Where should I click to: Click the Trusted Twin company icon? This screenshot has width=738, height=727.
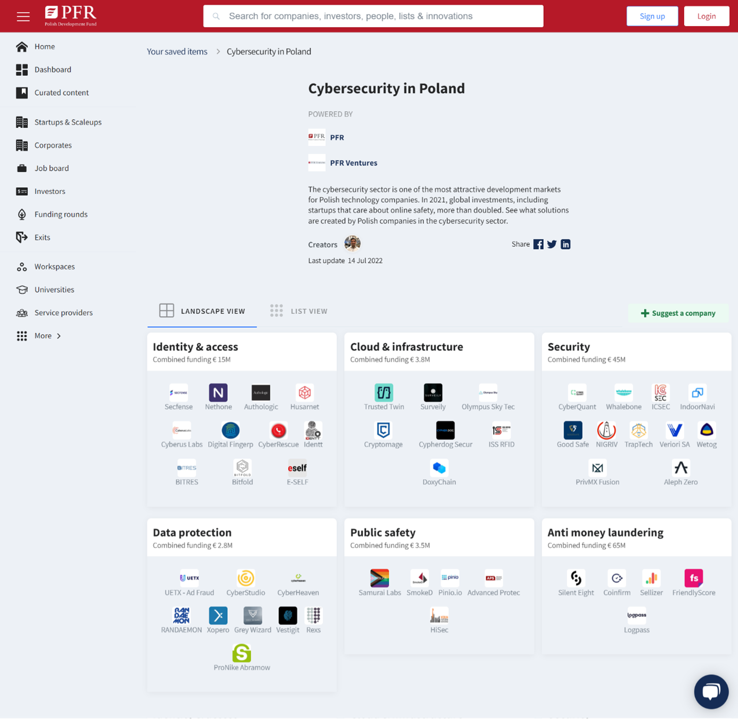point(383,393)
